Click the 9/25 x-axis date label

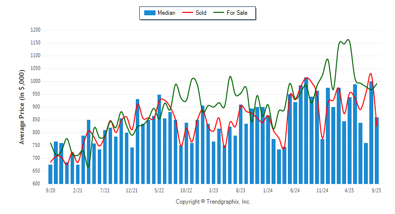[x=376, y=190]
